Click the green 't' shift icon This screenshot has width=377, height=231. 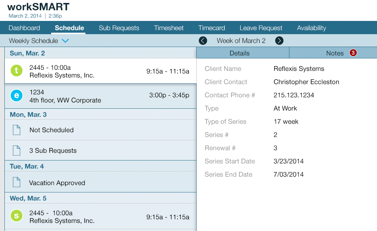pyautogui.click(x=16, y=71)
